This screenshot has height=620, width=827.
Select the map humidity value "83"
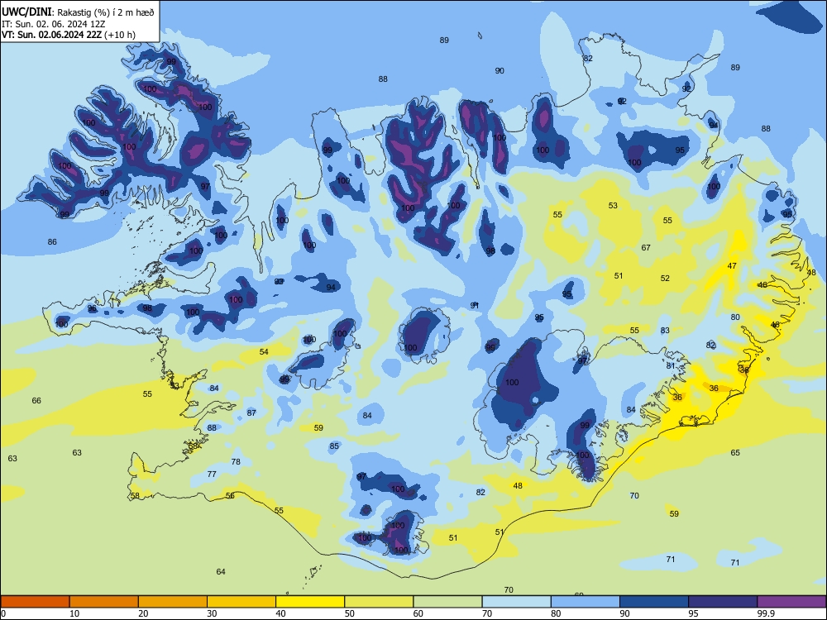pos(665,331)
